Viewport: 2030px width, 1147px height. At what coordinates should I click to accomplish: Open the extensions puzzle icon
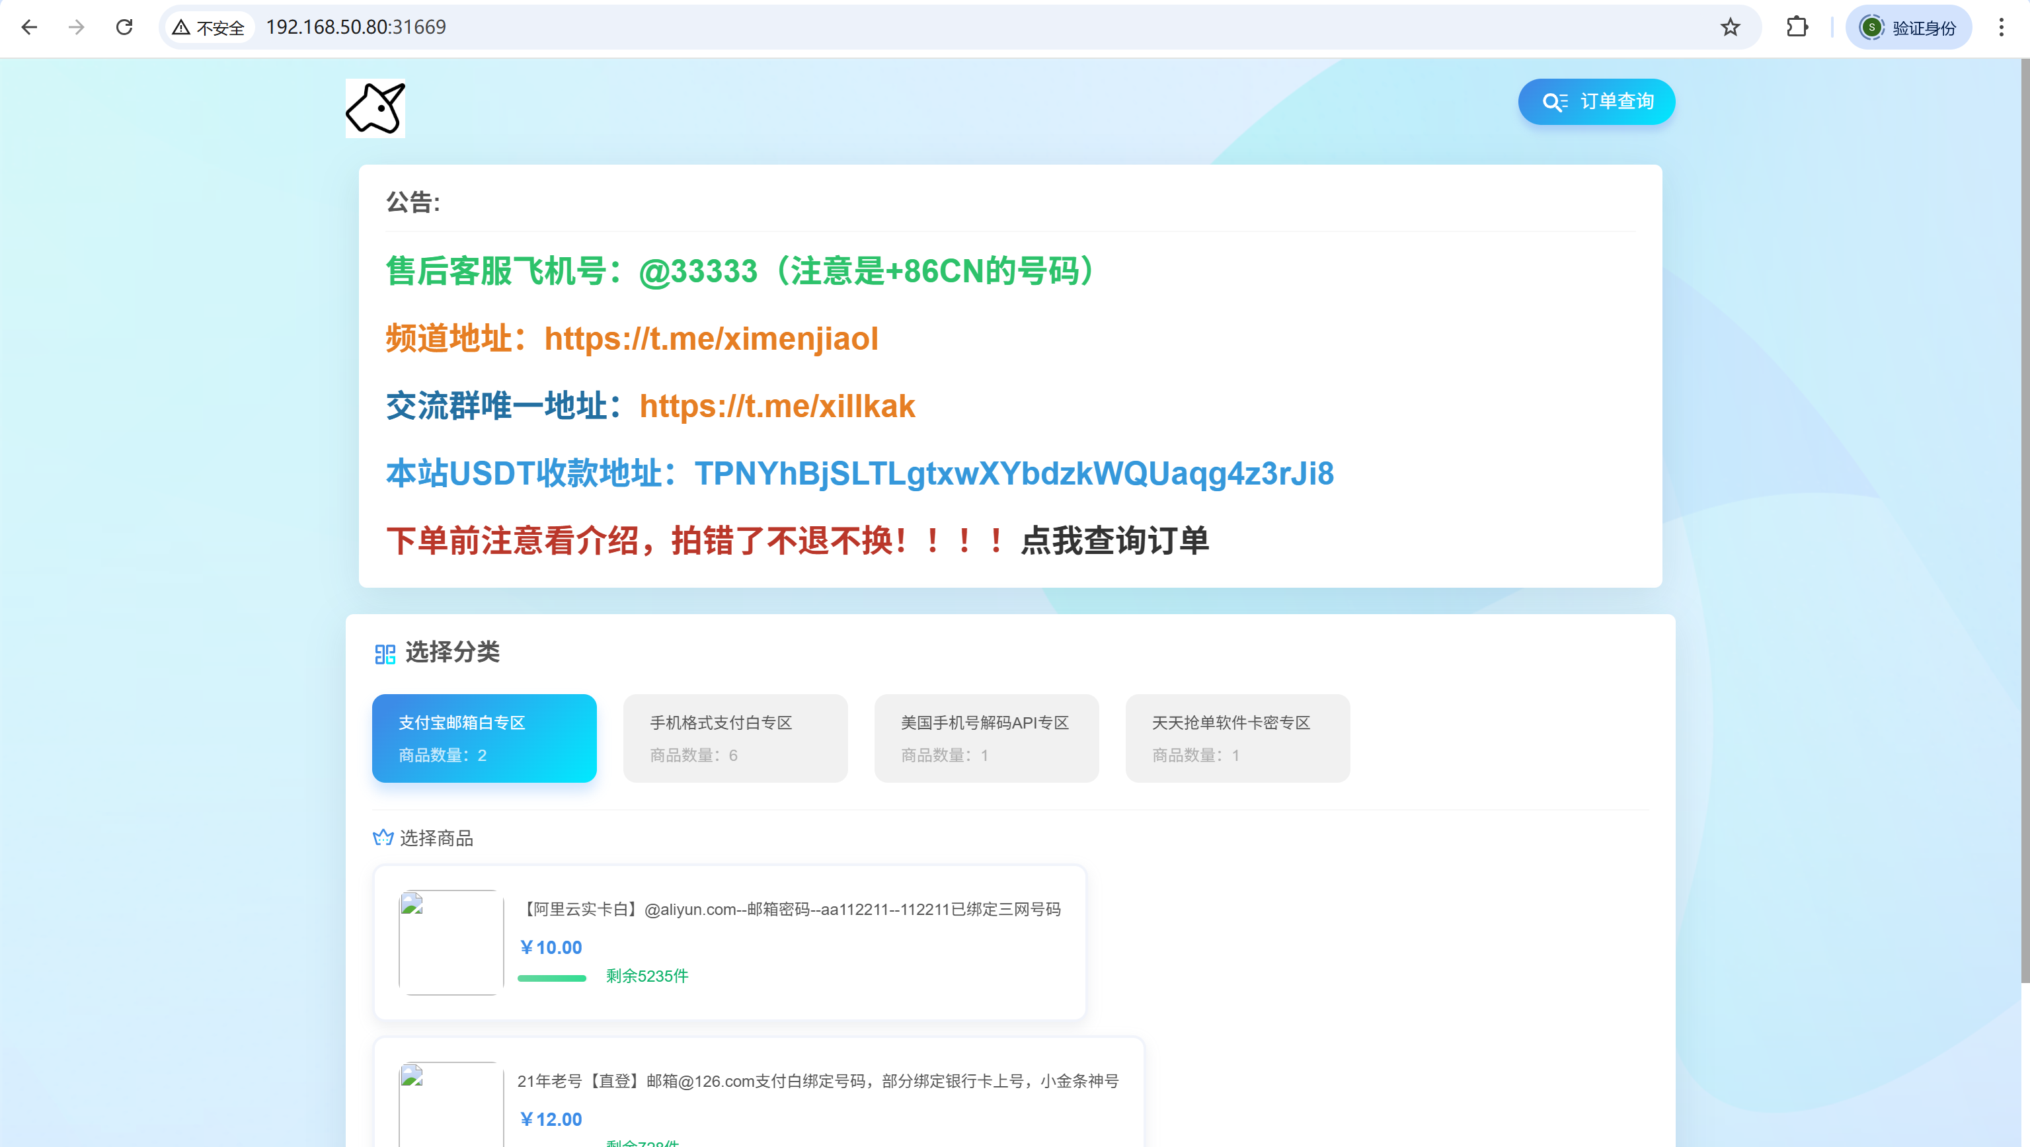(x=1797, y=28)
